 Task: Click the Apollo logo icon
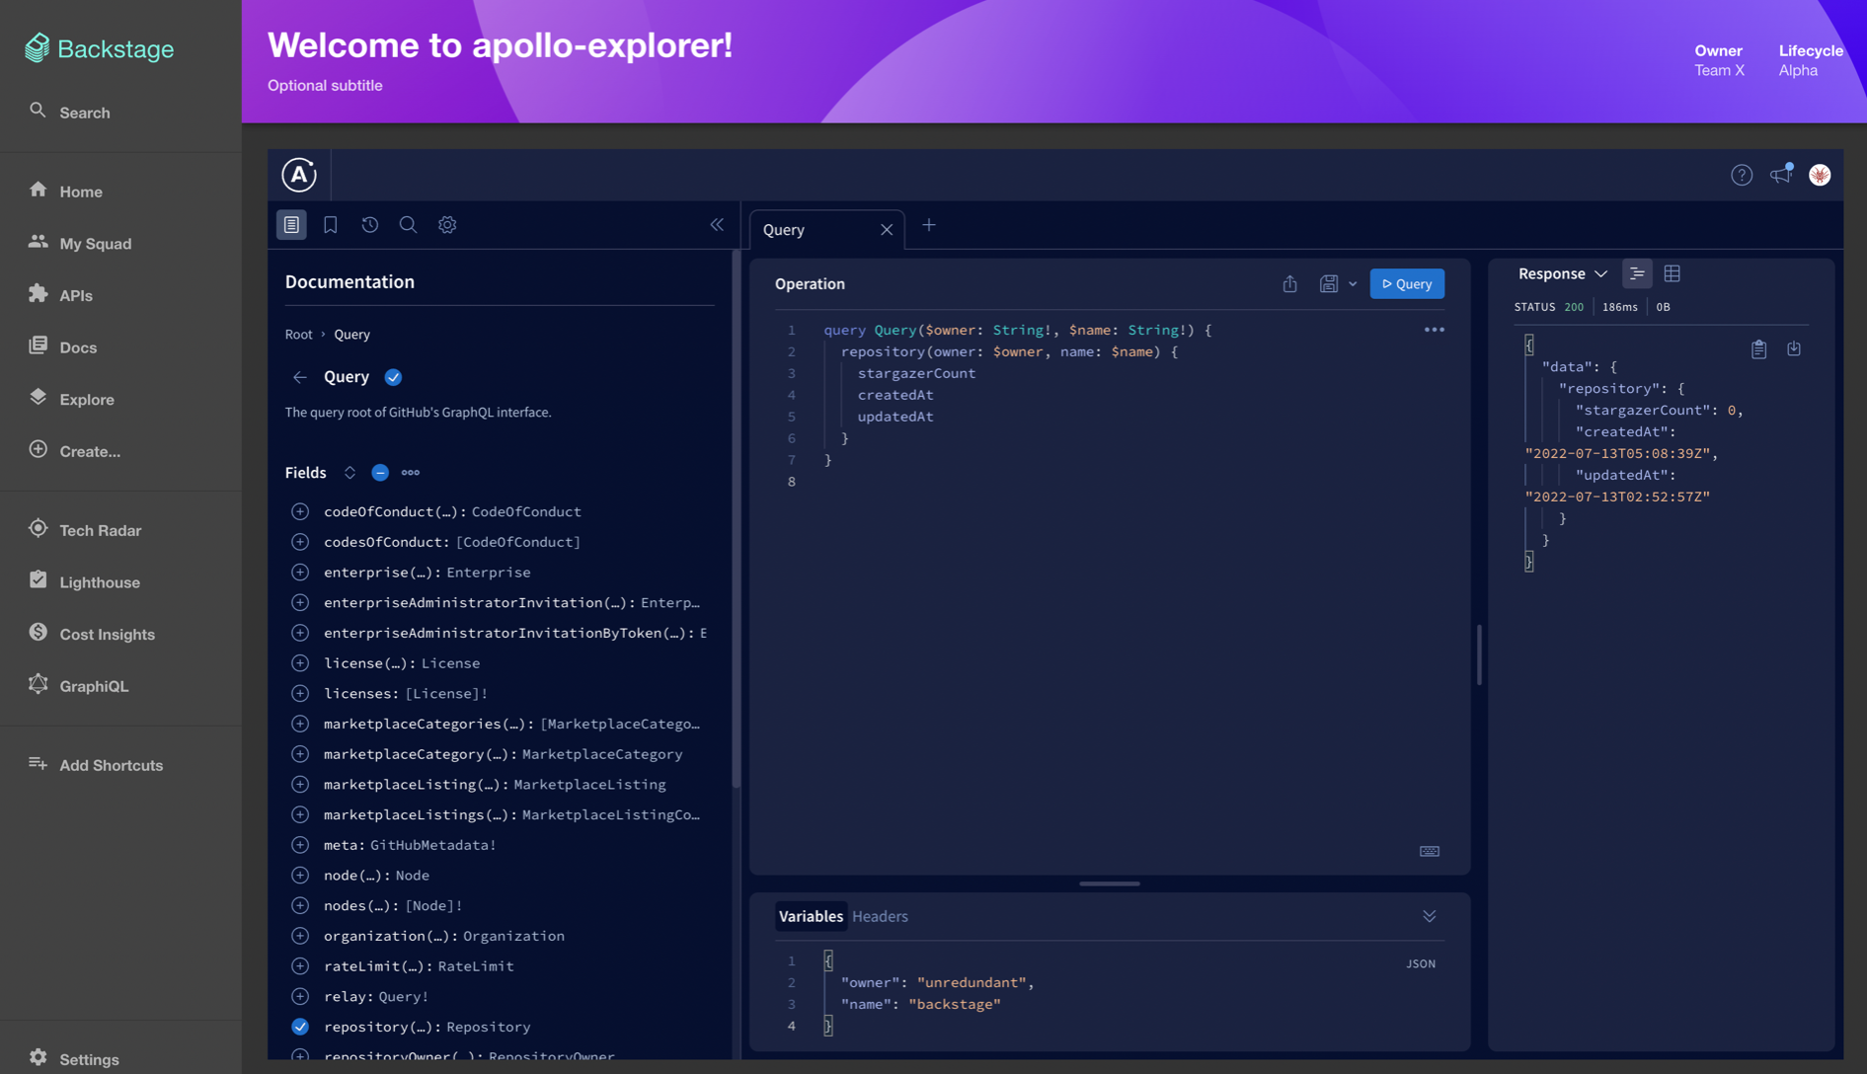299,175
